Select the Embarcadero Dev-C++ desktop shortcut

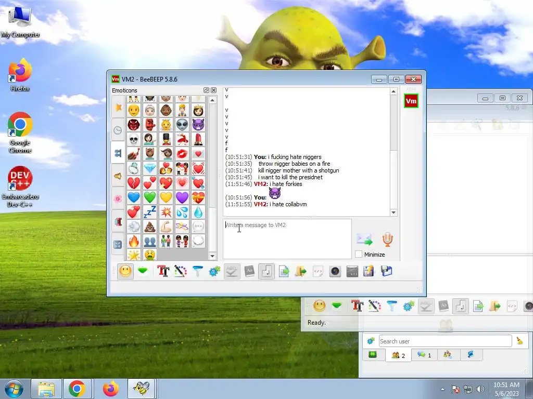tap(20, 187)
